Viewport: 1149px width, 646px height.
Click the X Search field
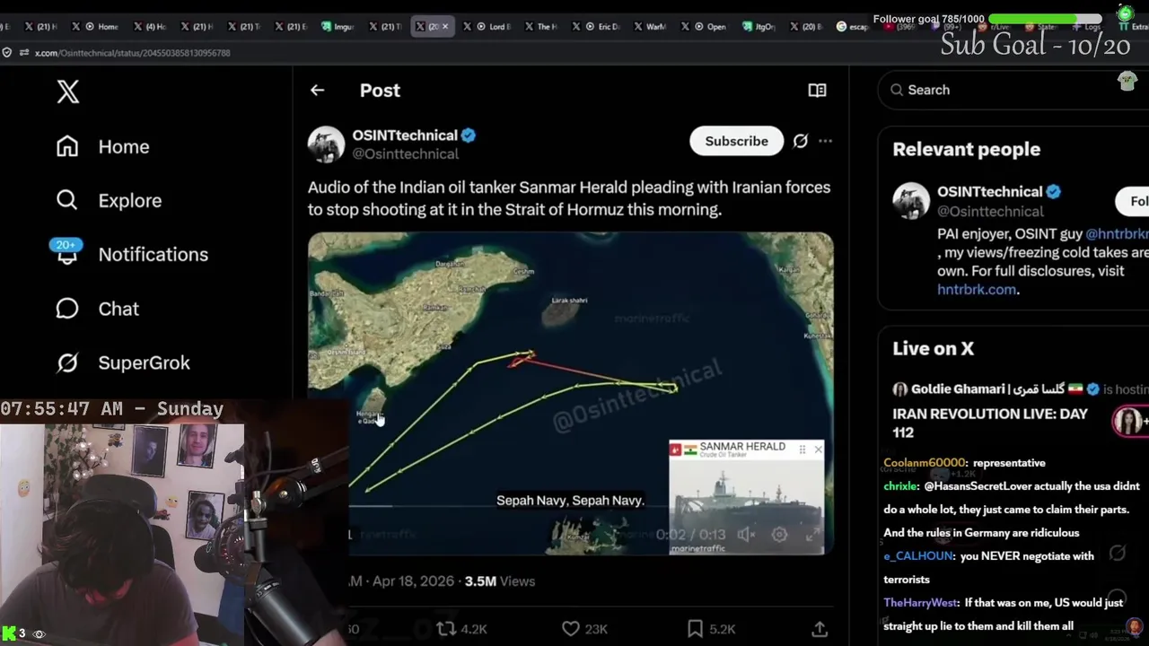[1013, 90]
